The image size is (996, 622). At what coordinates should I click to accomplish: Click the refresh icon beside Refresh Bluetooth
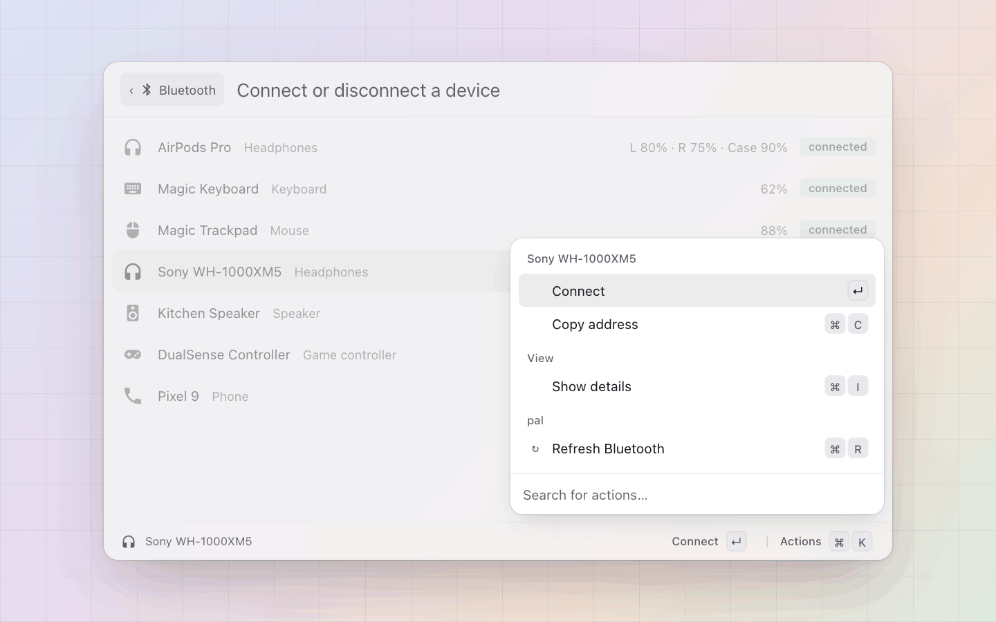pyautogui.click(x=535, y=449)
